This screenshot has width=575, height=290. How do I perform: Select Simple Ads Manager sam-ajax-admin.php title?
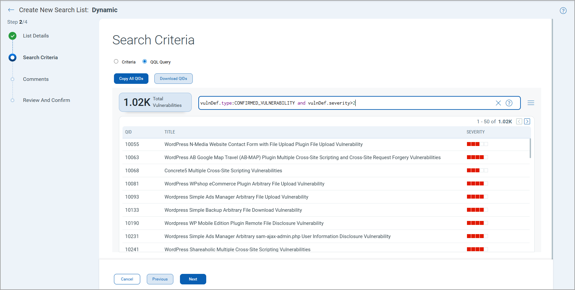(x=277, y=236)
